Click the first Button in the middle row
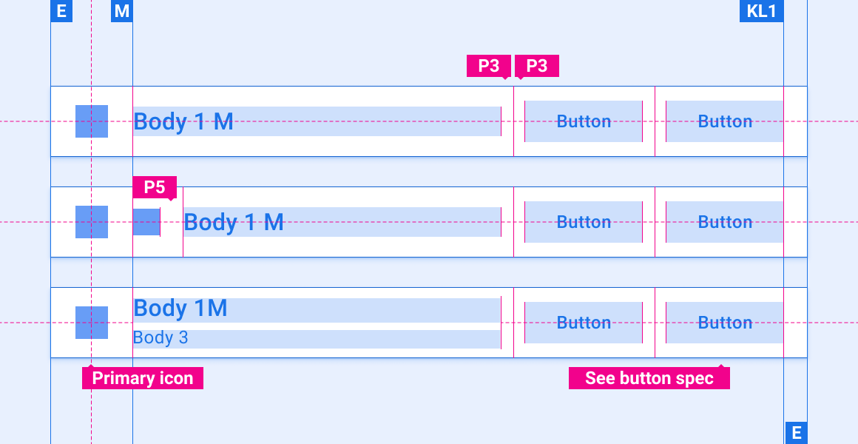858x444 pixels. (x=584, y=222)
